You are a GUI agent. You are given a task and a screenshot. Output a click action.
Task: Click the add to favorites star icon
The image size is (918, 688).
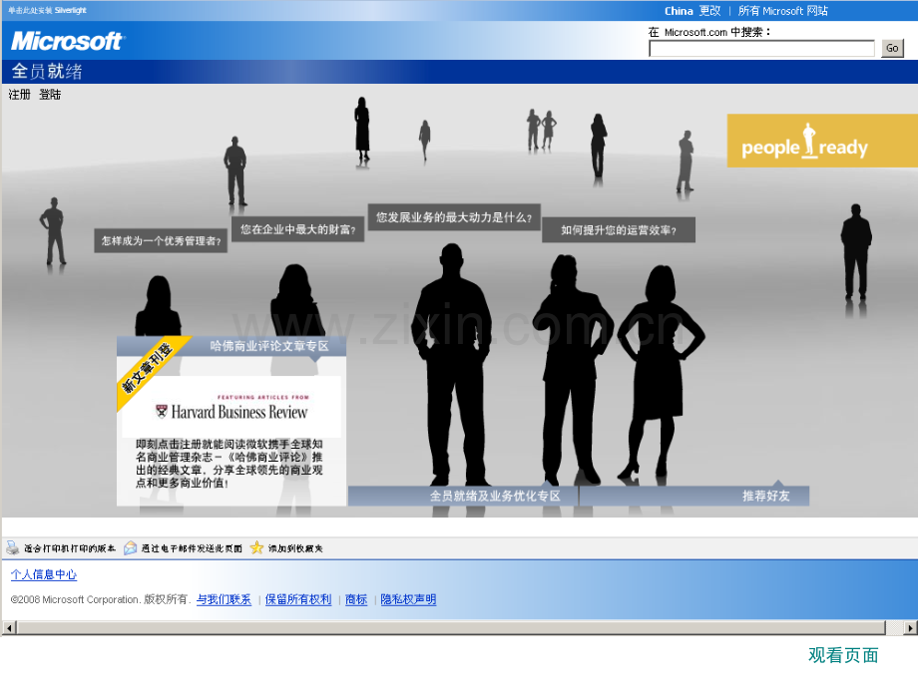256,548
